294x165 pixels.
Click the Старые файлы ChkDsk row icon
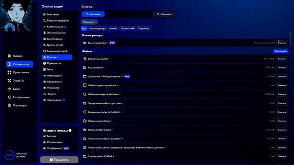[85, 156]
